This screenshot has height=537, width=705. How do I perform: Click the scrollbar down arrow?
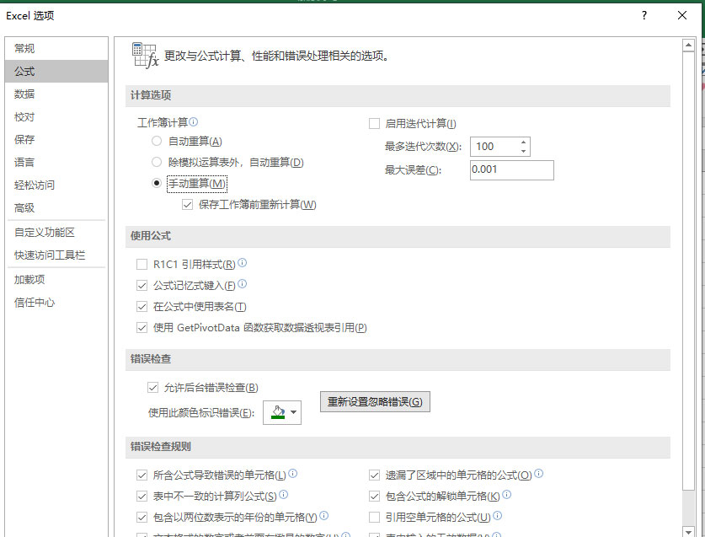click(x=688, y=531)
